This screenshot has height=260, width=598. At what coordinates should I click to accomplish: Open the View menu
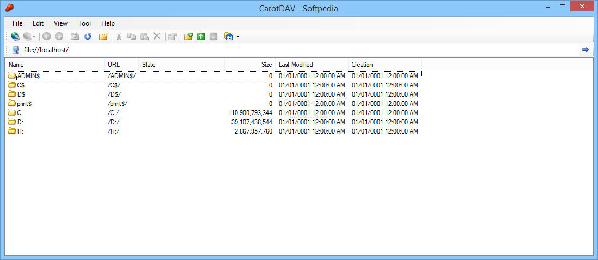coord(60,23)
